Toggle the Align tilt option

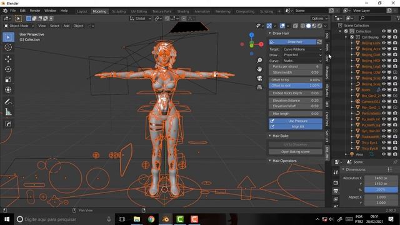coord(296,126)
